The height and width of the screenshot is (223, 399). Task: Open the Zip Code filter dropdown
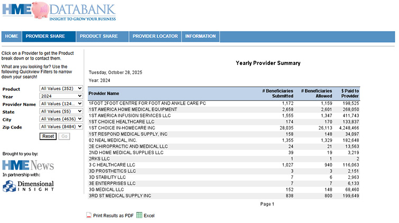click(61, 126)
